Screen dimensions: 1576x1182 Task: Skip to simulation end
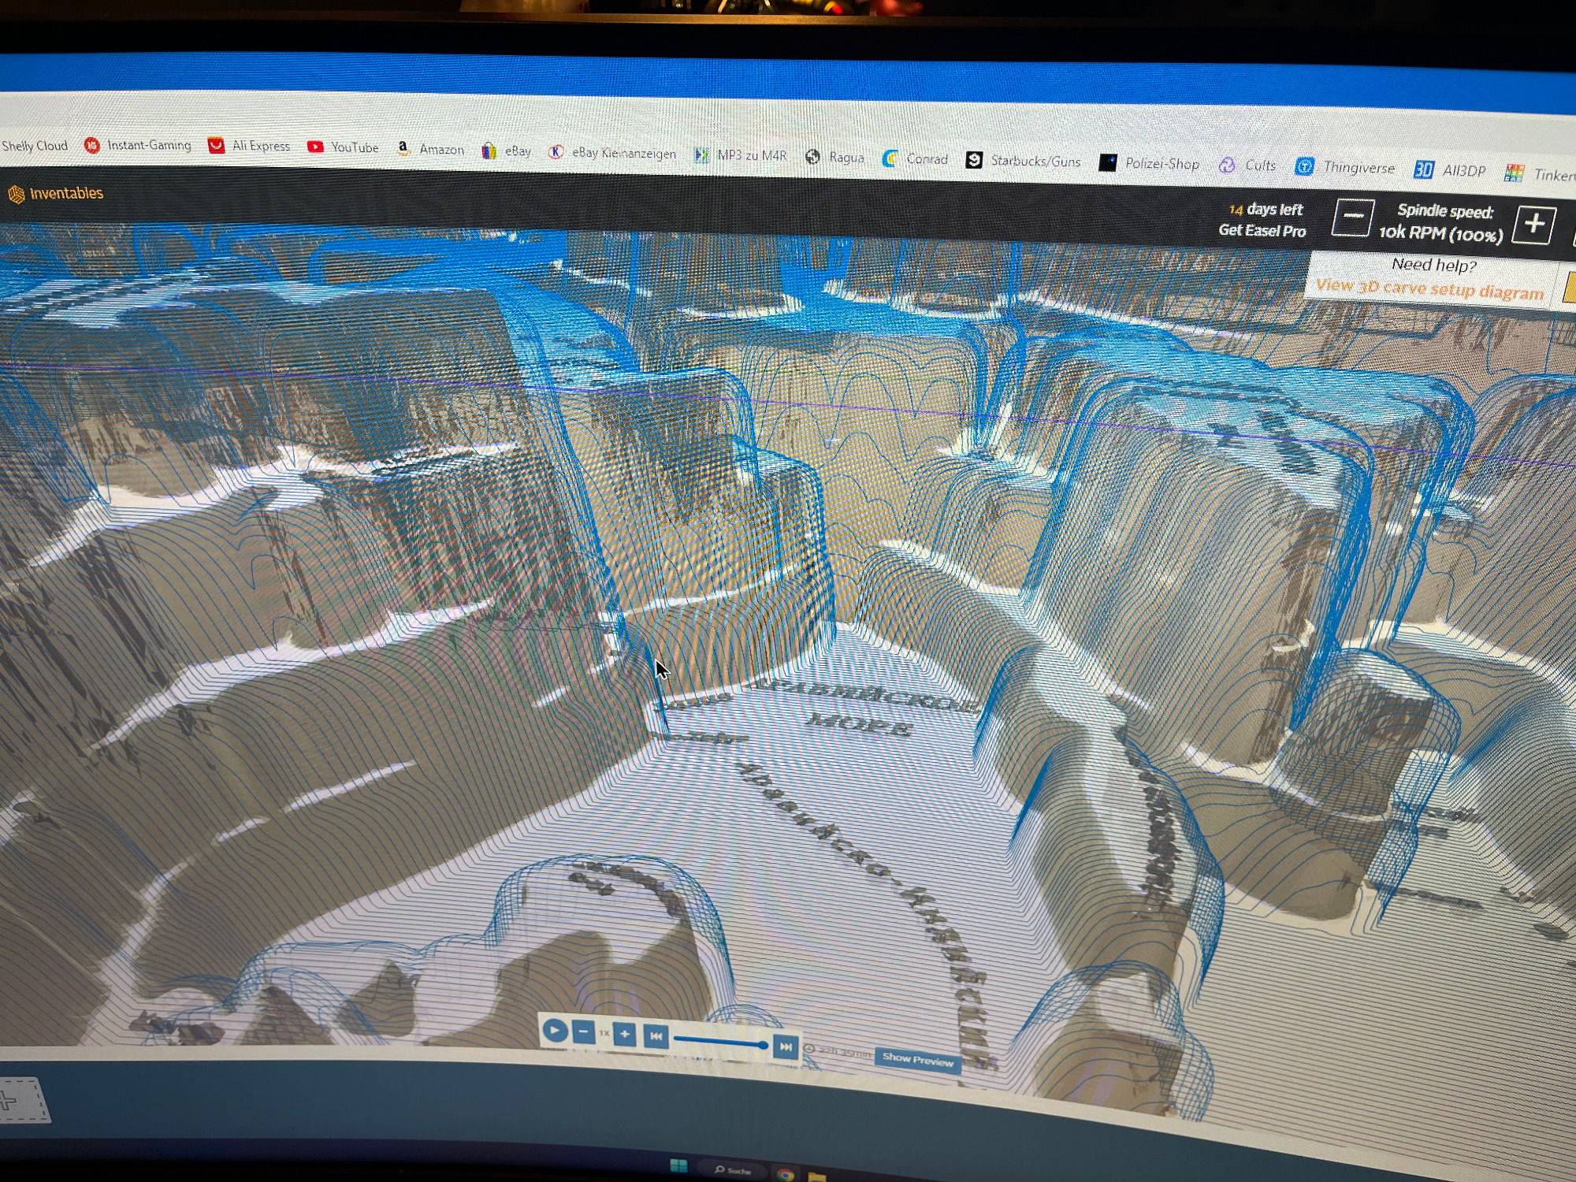click(x=785, y=1046)
